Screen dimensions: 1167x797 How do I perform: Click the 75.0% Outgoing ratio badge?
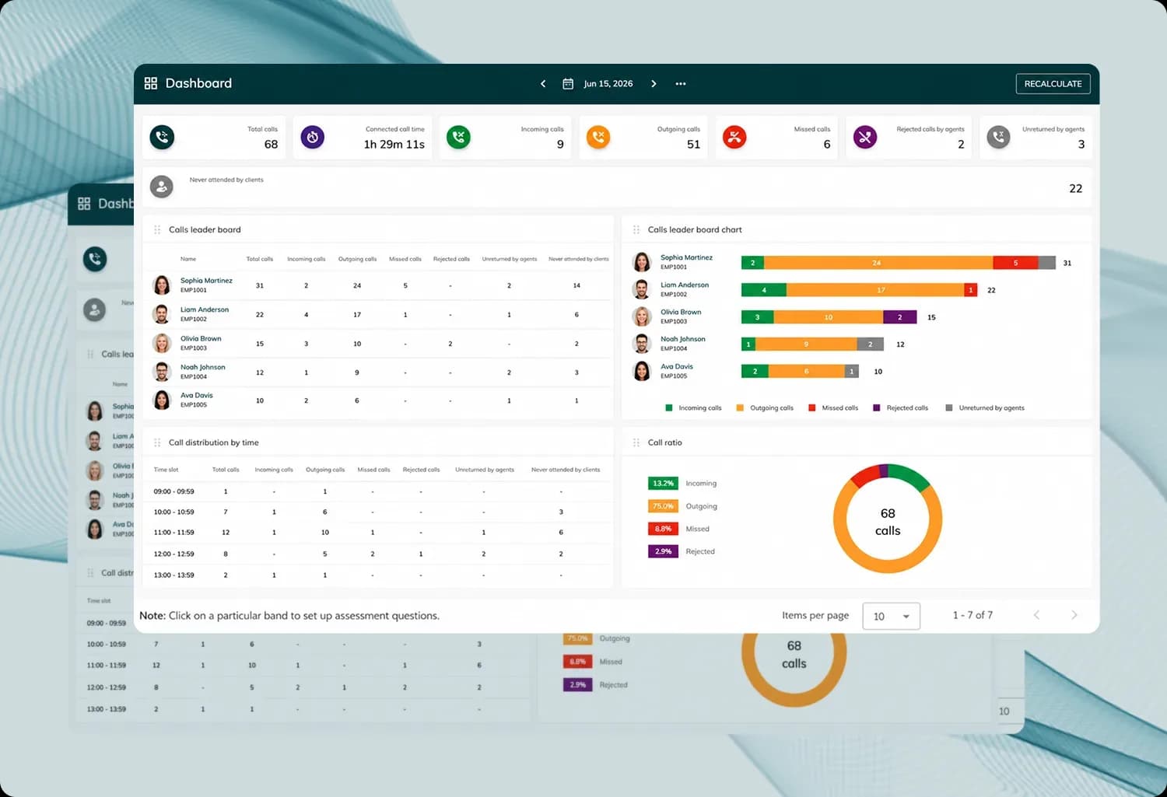[x=663, y=506]
